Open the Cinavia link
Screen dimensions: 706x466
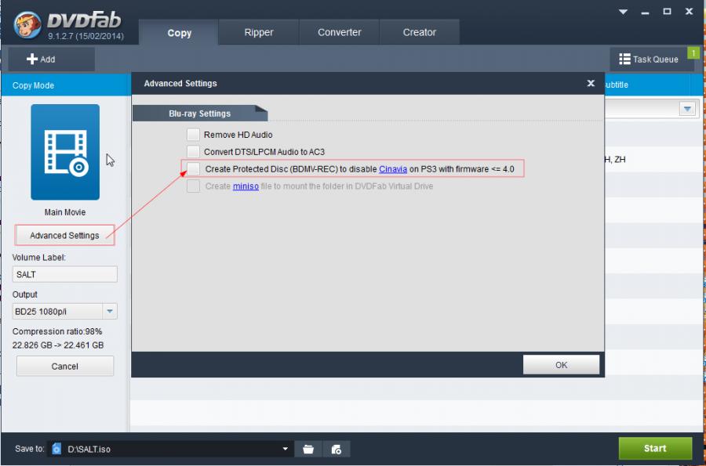click(x=393, y=169)
